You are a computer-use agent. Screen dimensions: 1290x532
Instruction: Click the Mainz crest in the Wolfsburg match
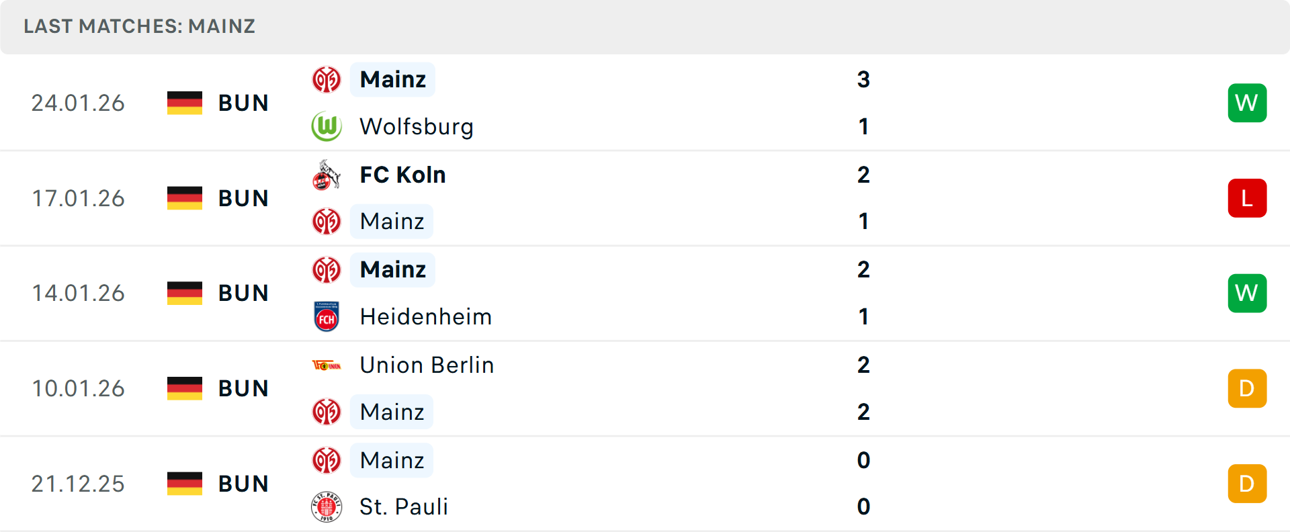tap(327, 80)
